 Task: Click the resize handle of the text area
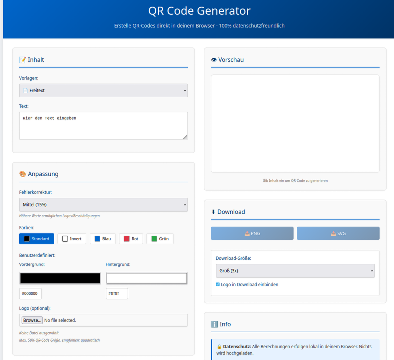[185, 137]
